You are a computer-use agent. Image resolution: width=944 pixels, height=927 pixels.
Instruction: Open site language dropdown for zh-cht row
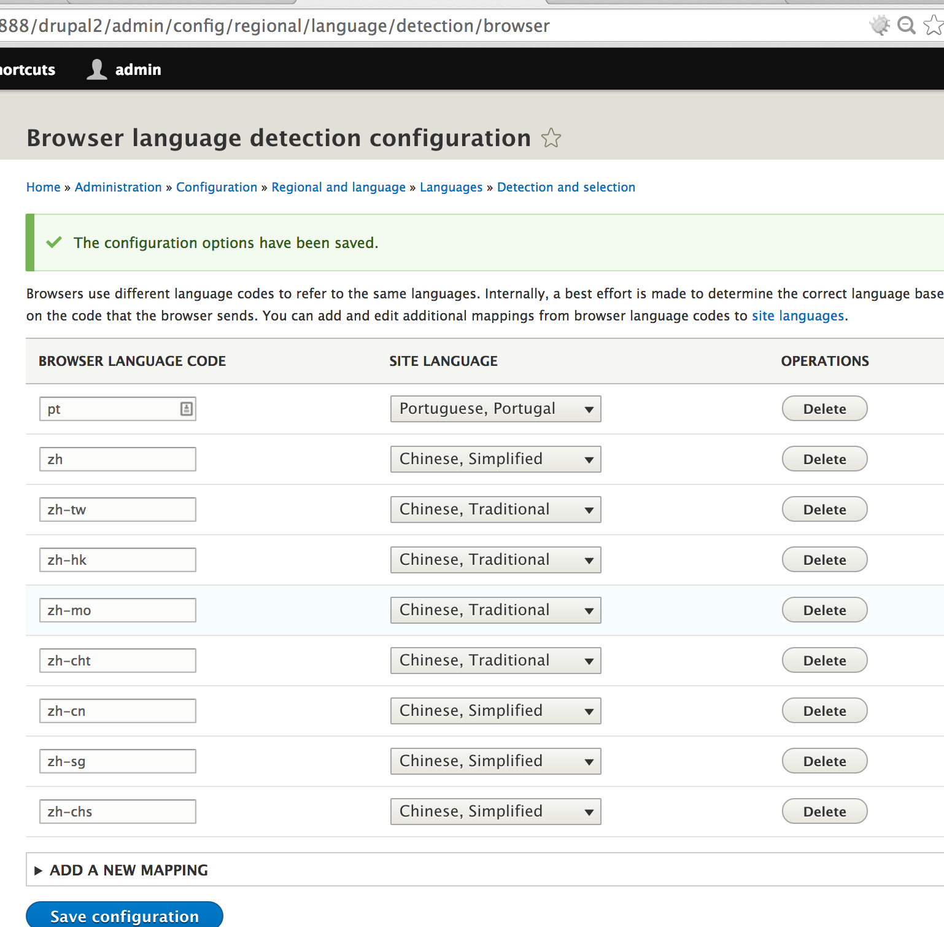click(x=495, y=661)
